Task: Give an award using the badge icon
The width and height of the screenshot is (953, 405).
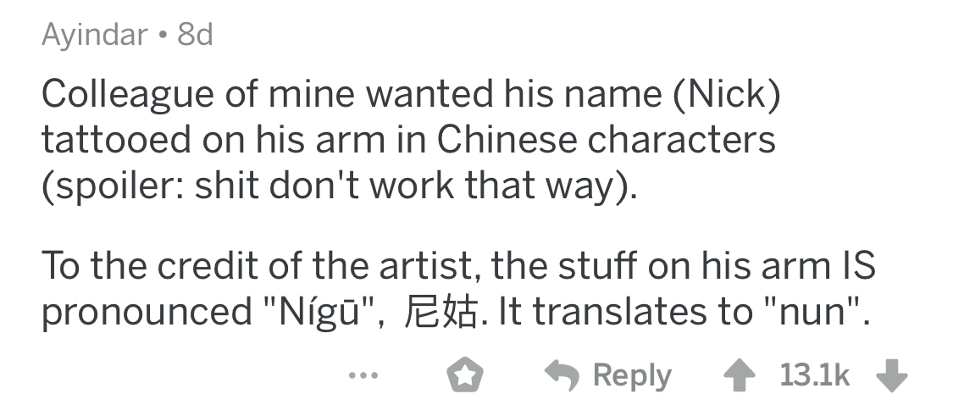Action: [465, 375]
